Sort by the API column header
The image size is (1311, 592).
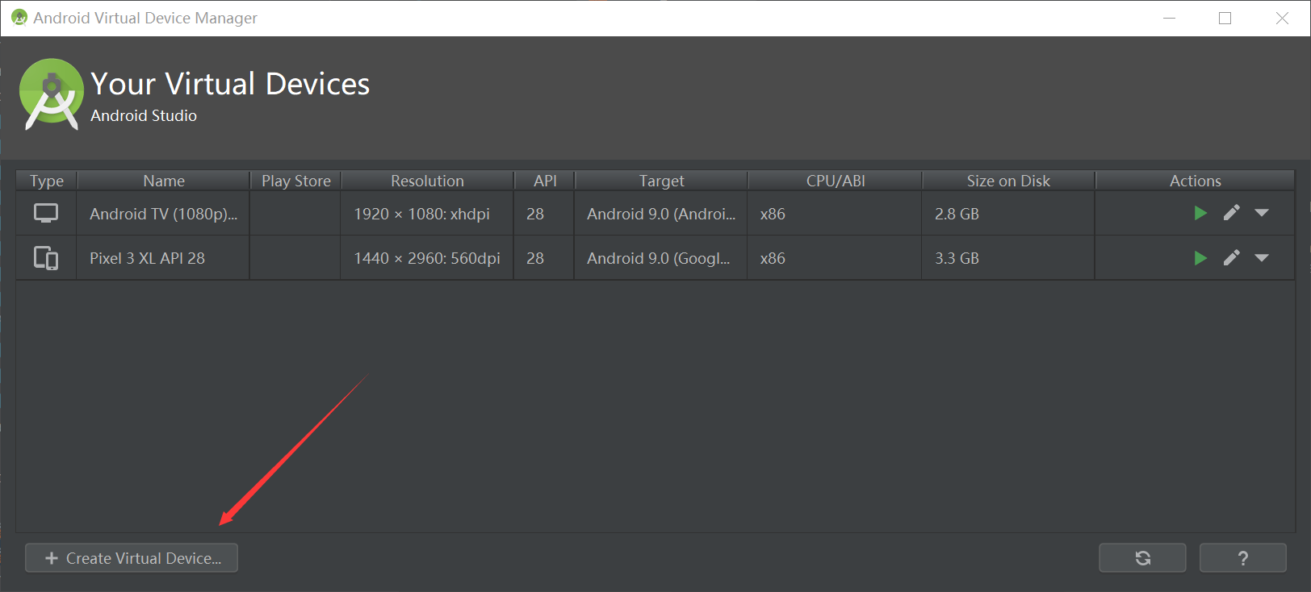545,181
